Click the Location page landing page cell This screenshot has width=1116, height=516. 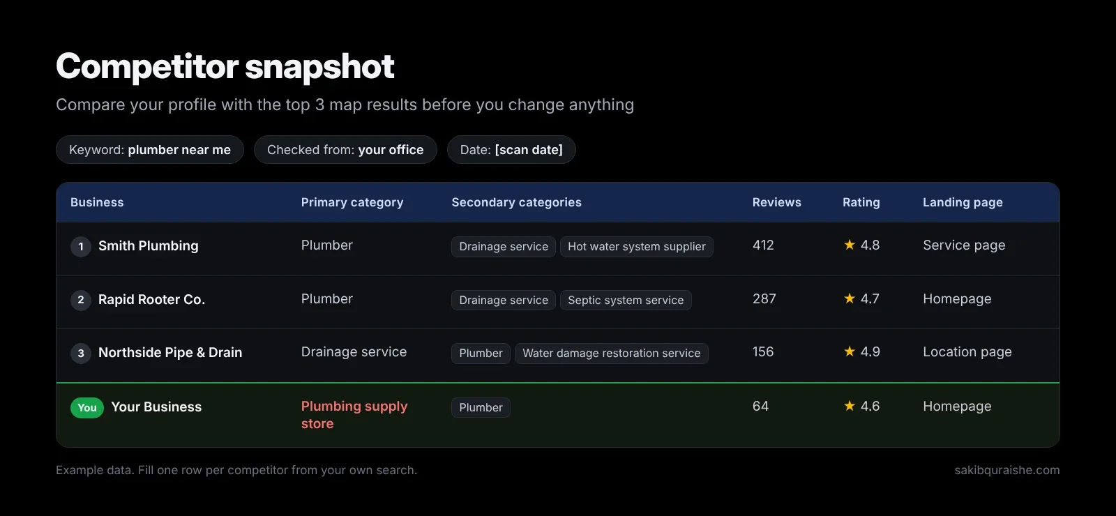point(967,352)
